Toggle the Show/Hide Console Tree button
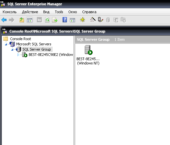170x145 pixels. 30,20
